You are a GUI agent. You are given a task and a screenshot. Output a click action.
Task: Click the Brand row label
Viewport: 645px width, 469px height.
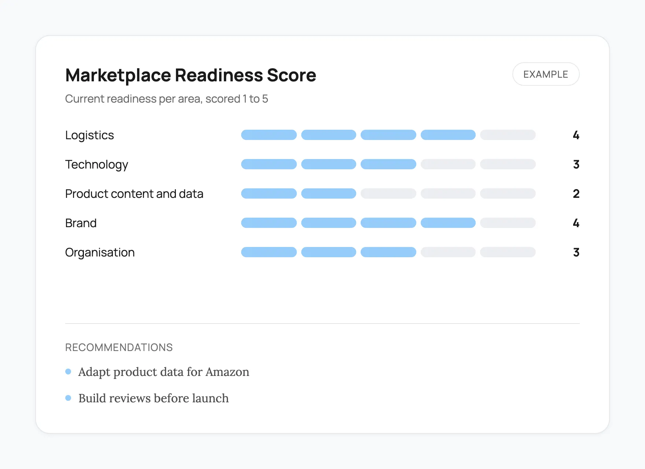tap(81, 223)
